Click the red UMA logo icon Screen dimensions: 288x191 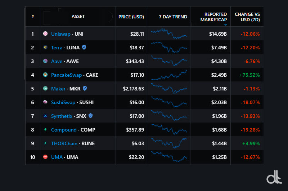pos(45,157)
